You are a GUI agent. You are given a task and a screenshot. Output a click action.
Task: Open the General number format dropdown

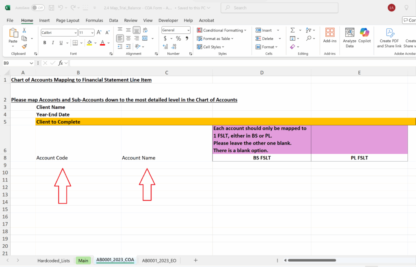point(189,30)
